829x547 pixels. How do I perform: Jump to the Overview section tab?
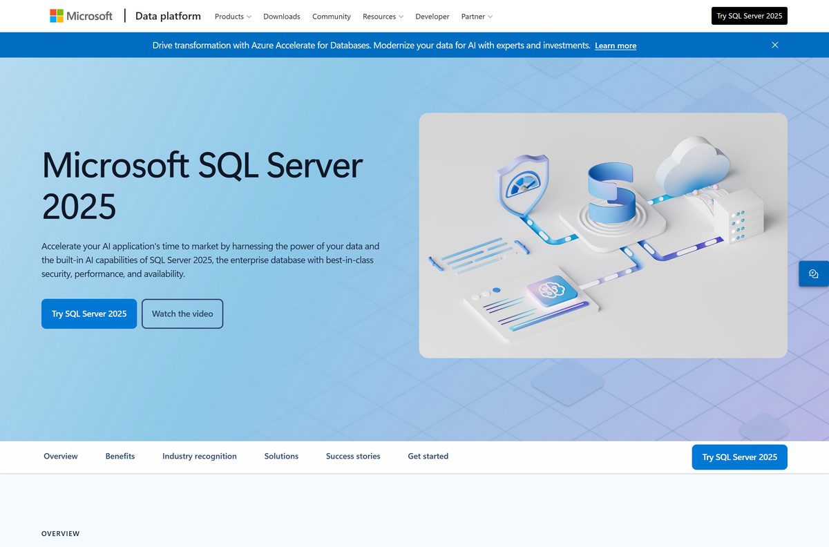tap(61, 457)
